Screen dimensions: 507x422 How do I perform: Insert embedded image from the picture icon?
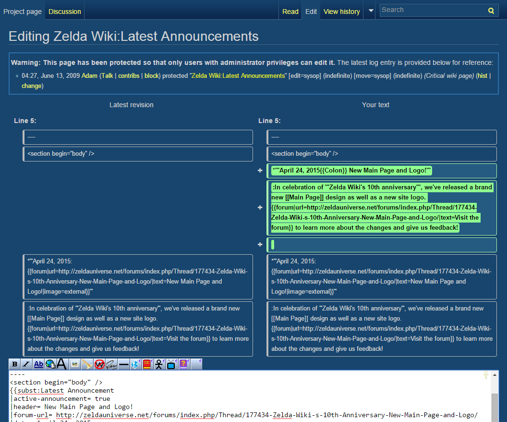click(75, 364)
